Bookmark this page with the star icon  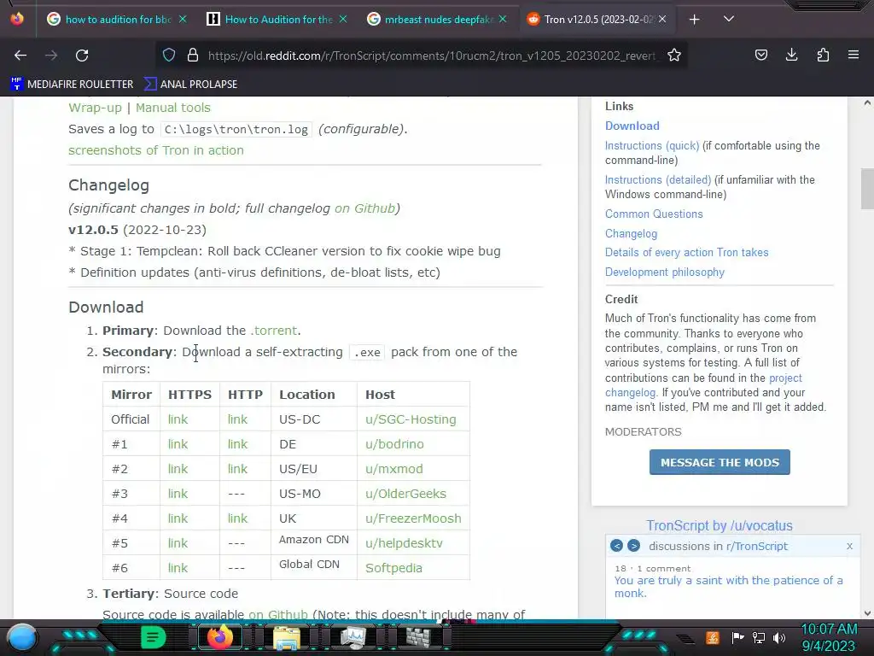pyautogui.click(x=674, y=55)
